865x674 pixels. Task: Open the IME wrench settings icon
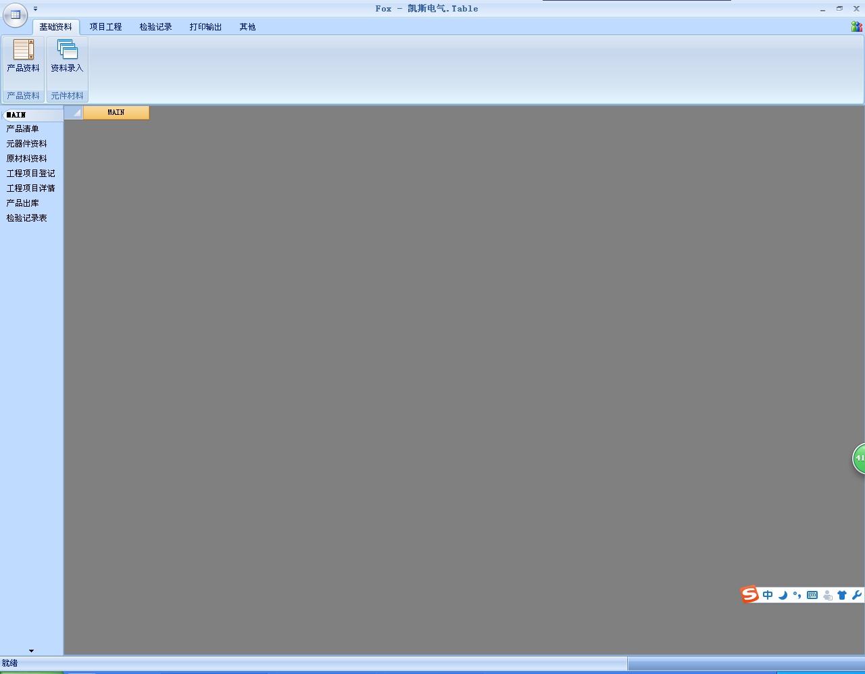tap(857, 595)
